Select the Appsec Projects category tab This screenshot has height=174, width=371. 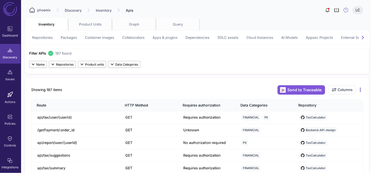point(319,38)
